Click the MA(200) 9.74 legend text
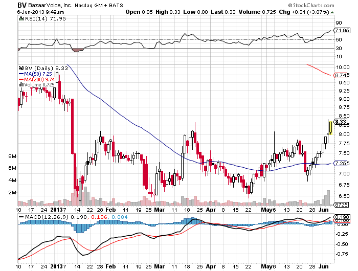Image resolution: width=358 pixels, height=271 pixels. pos(39,79)
